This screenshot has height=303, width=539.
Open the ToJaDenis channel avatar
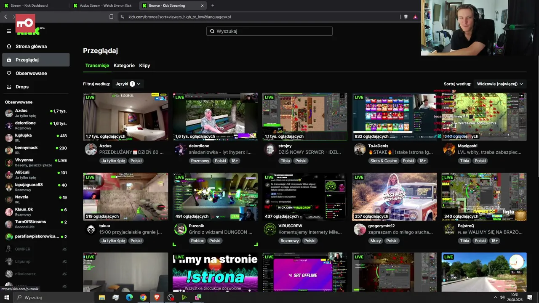tap(360, 149)
